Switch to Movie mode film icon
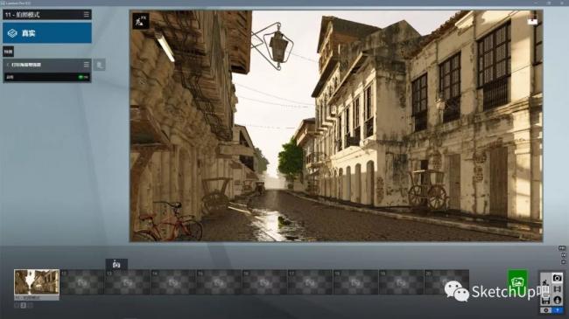 557,289
